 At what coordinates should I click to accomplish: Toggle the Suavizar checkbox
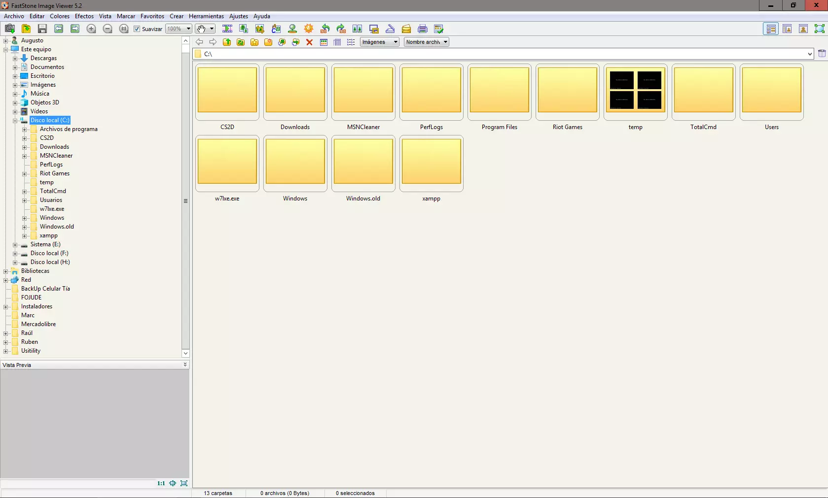coord(137,29)
